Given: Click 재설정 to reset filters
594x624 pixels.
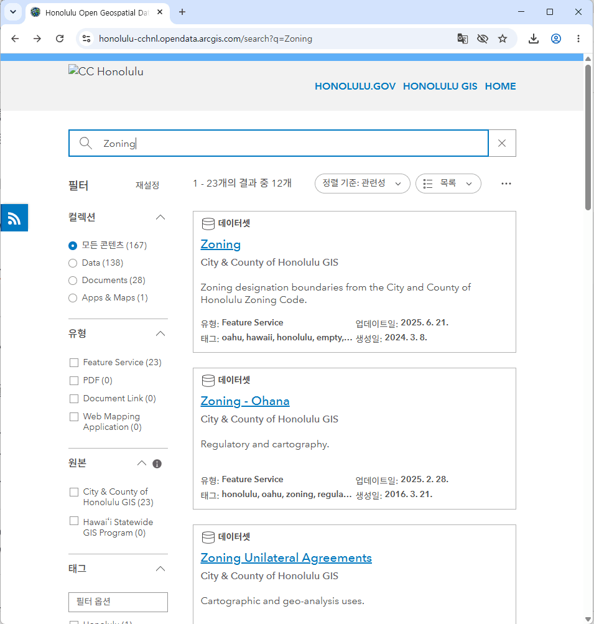Looking at the screenshot, I should click(147, 185).
